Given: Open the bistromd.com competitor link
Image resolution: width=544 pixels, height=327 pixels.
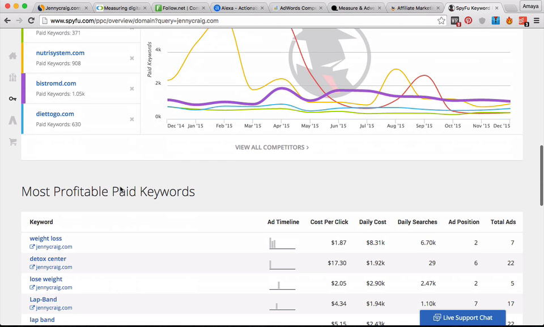Looking at the screenshot, I should click(56, 84).
